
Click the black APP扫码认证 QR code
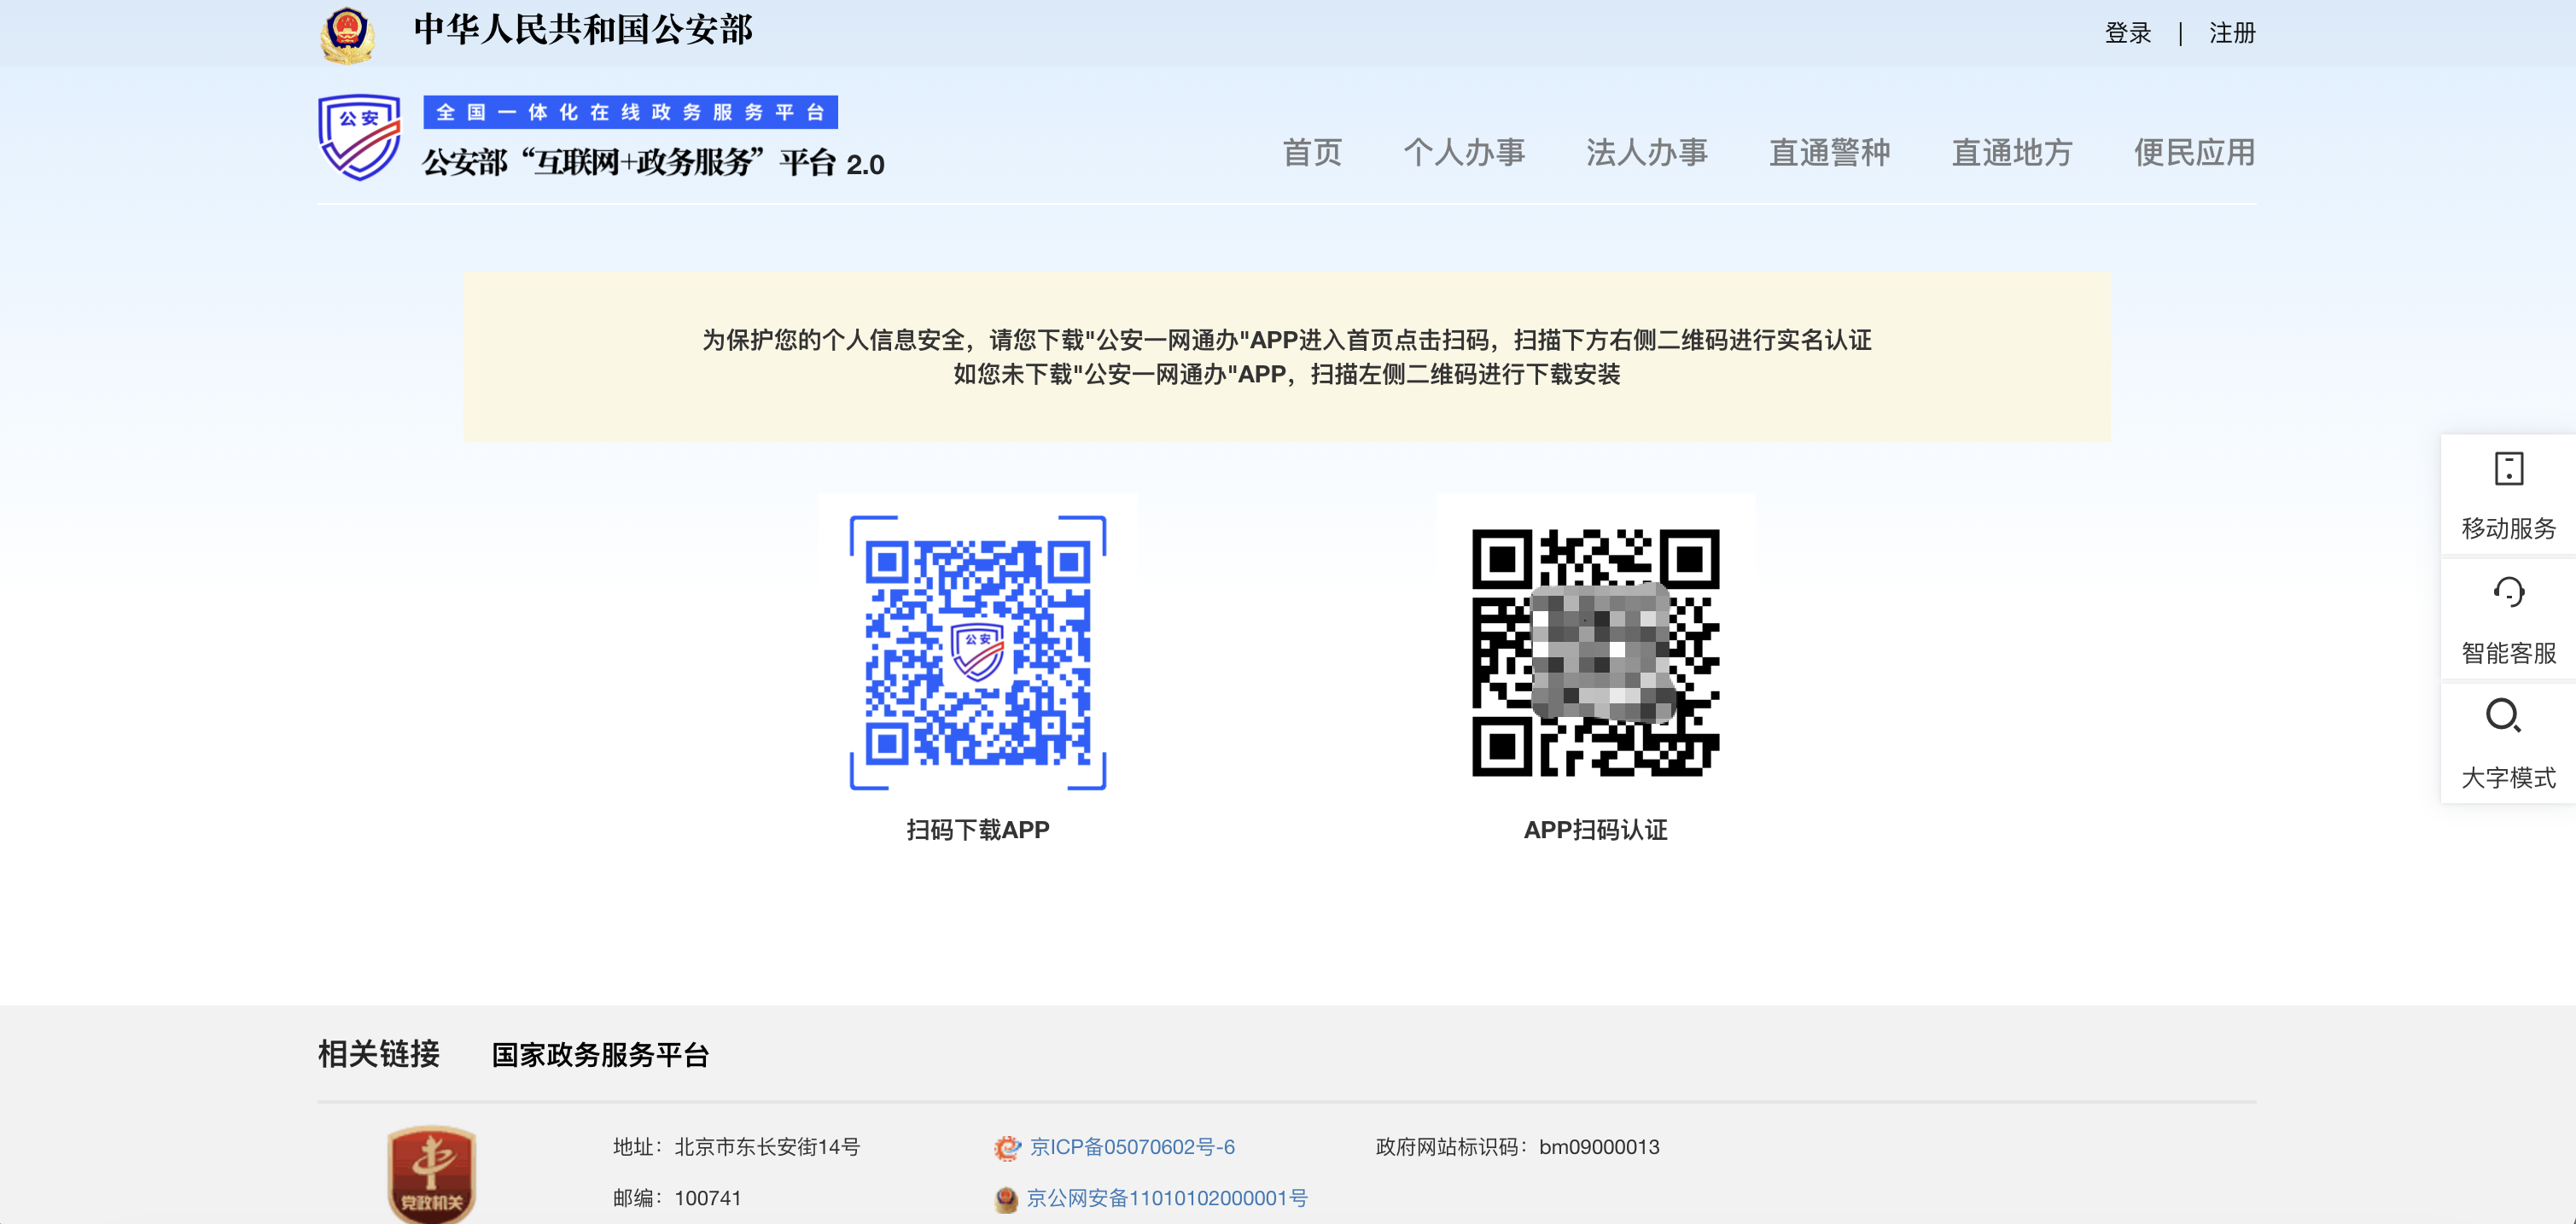1595,652
